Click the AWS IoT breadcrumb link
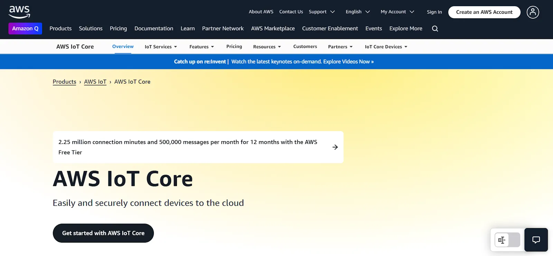 (95, 82)
